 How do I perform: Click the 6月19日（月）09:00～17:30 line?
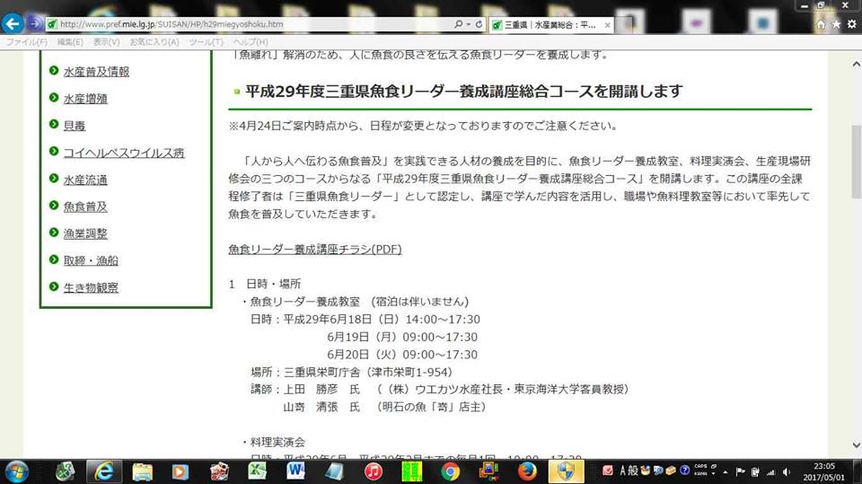click(x=402, y=337)
